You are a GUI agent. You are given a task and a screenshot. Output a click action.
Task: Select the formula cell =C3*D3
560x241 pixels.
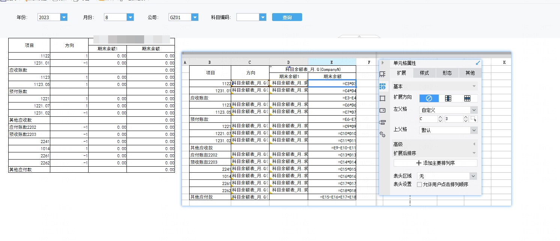(x=332, y=83)
